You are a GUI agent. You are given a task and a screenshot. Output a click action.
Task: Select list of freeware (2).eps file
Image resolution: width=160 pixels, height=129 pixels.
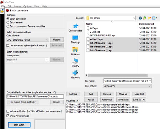coord(101,47)
